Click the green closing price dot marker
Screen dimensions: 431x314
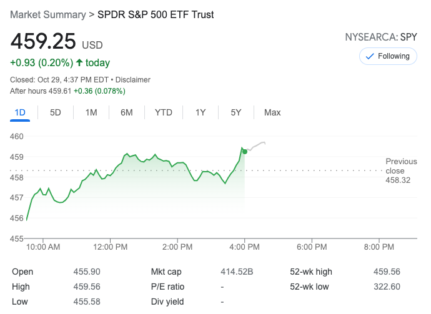(245, 151)
